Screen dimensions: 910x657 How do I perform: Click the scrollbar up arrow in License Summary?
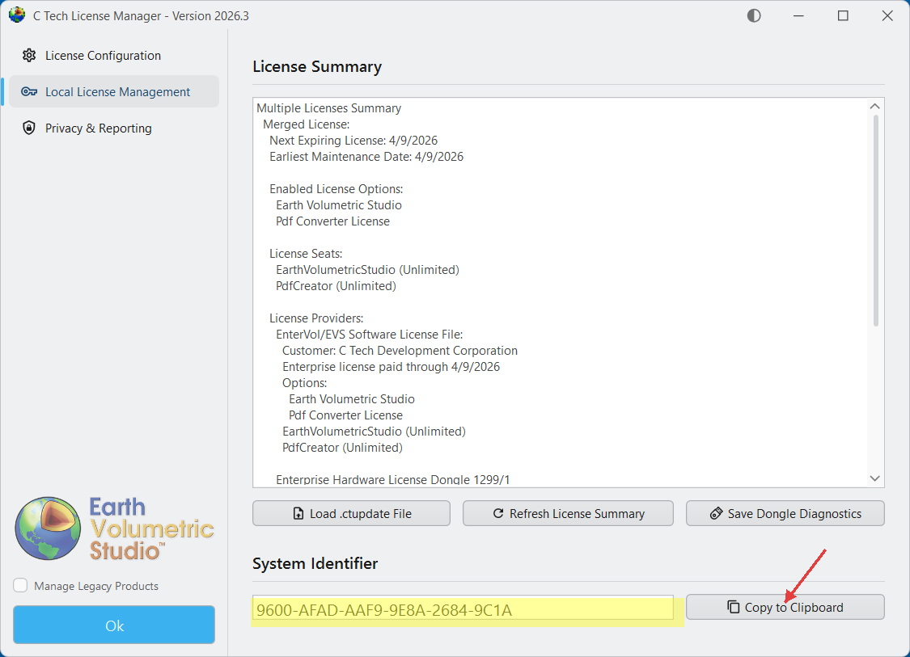point(874,105)
